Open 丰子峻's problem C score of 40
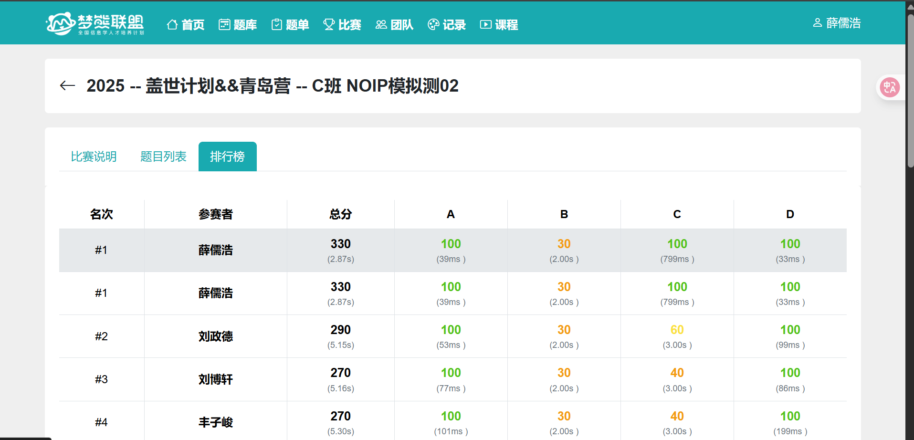 point(677,416)
